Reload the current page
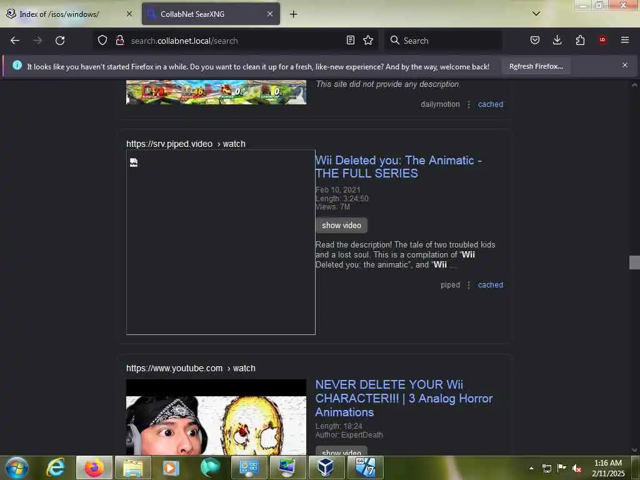This screenshot has height=480, width=640. 60,41
